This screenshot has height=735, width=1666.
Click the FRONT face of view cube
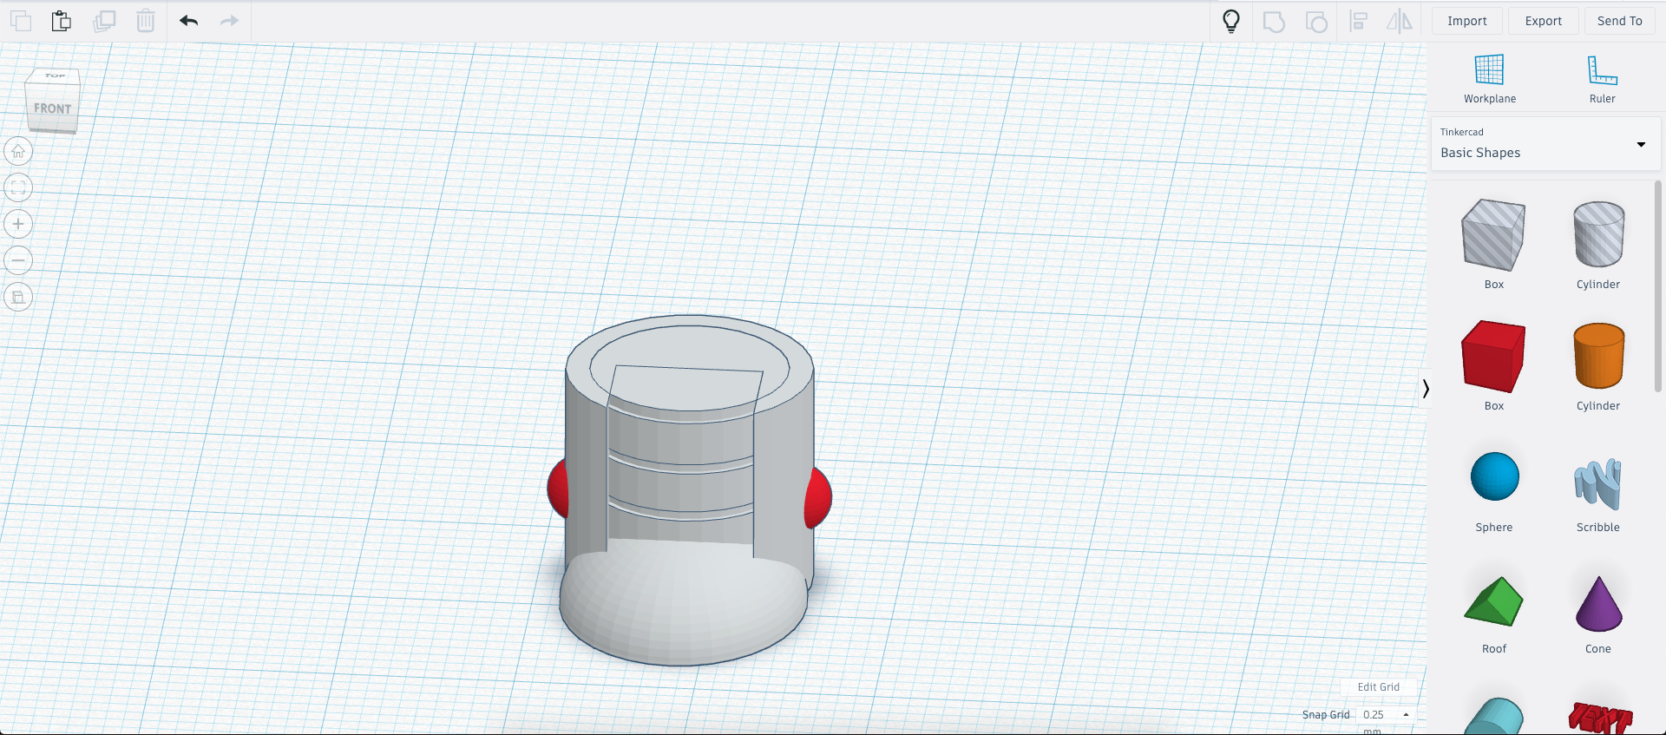click(52, 109)
